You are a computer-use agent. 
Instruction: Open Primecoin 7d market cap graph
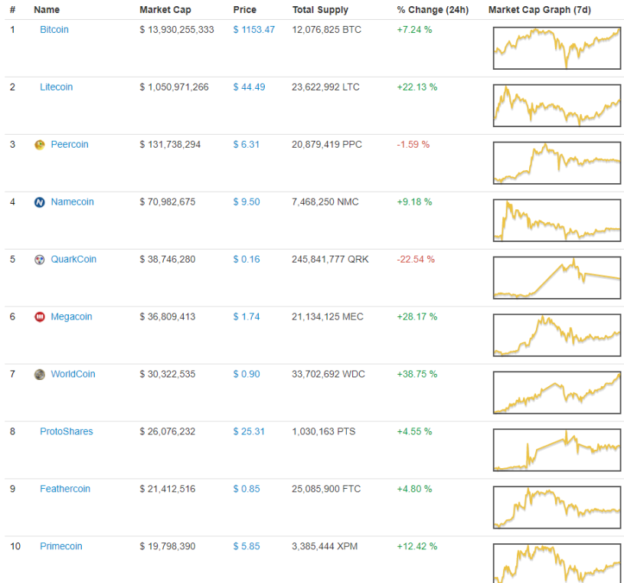557,563
